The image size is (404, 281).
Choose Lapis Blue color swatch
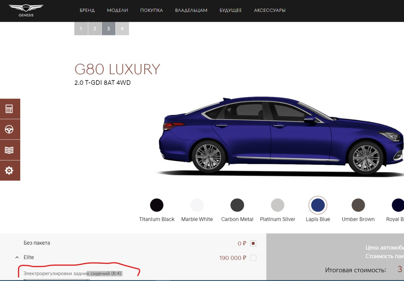click(318, 205)
